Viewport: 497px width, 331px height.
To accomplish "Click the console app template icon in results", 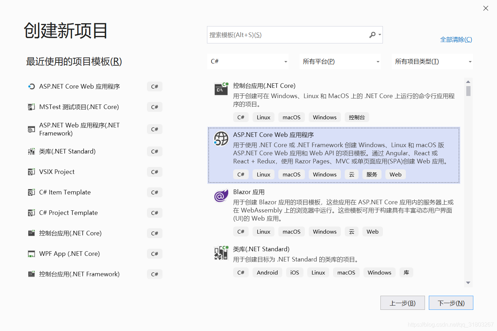I will pos(221,89).
